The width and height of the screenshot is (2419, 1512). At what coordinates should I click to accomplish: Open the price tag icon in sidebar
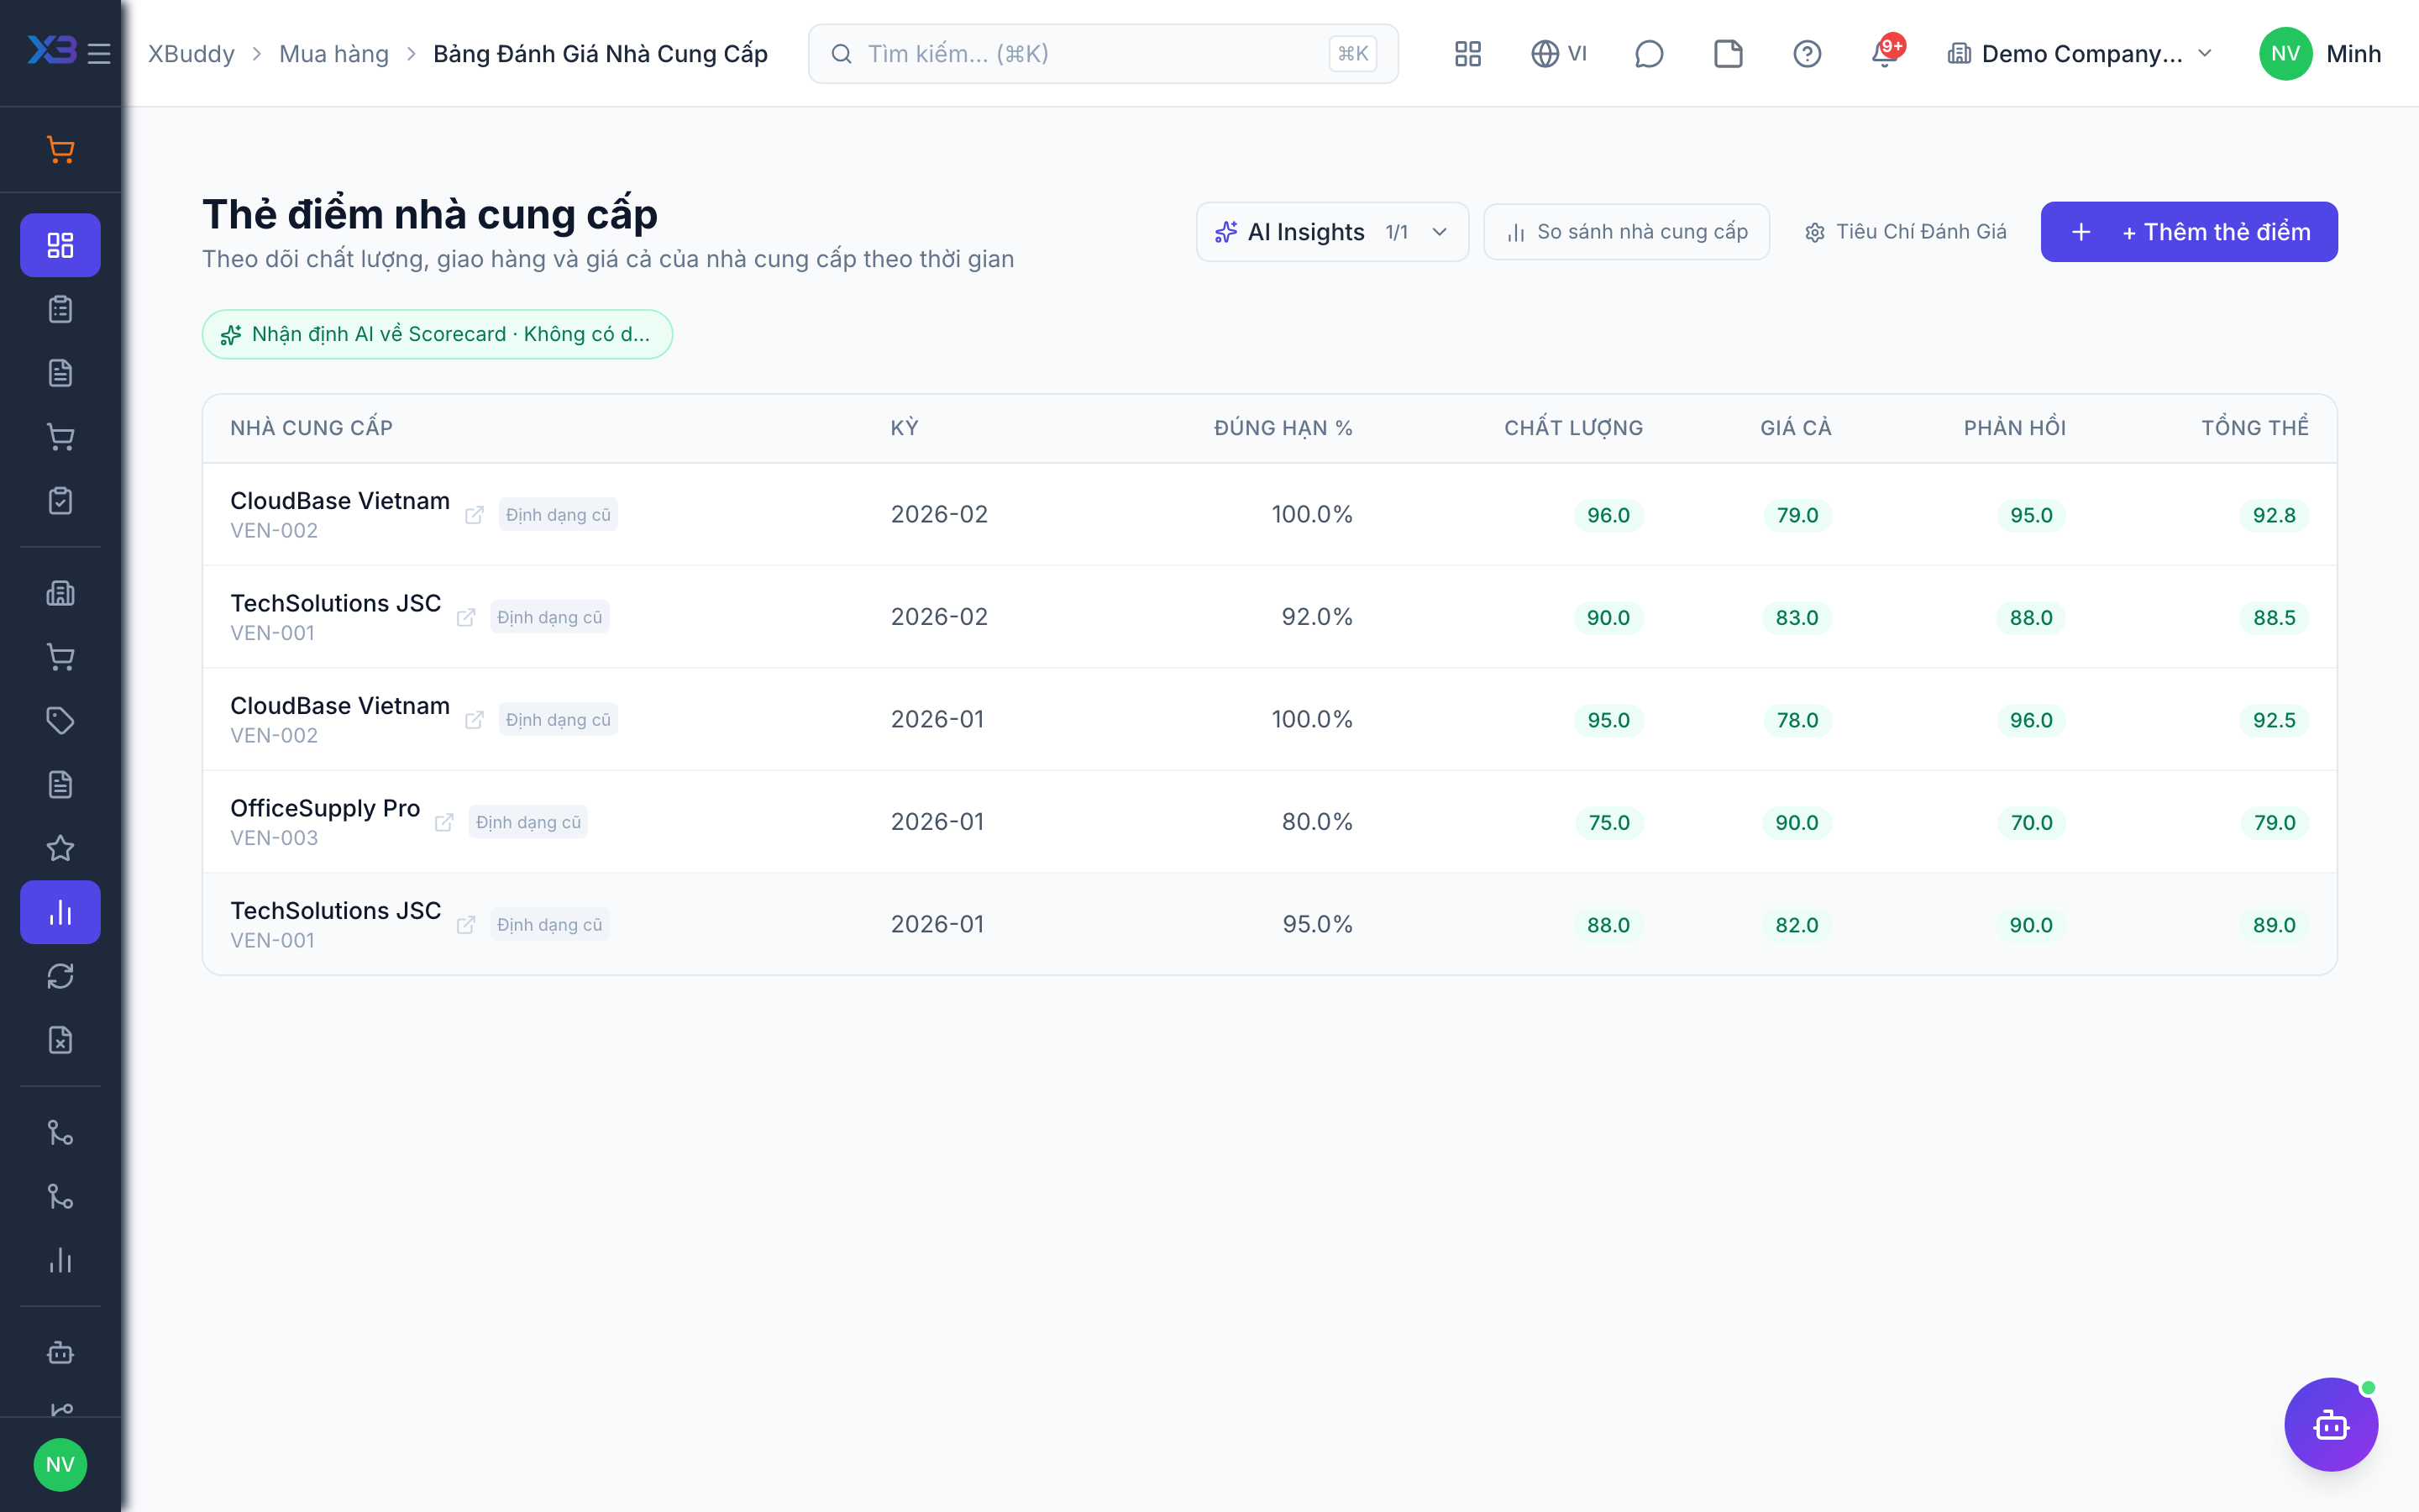tap(60, 720)
